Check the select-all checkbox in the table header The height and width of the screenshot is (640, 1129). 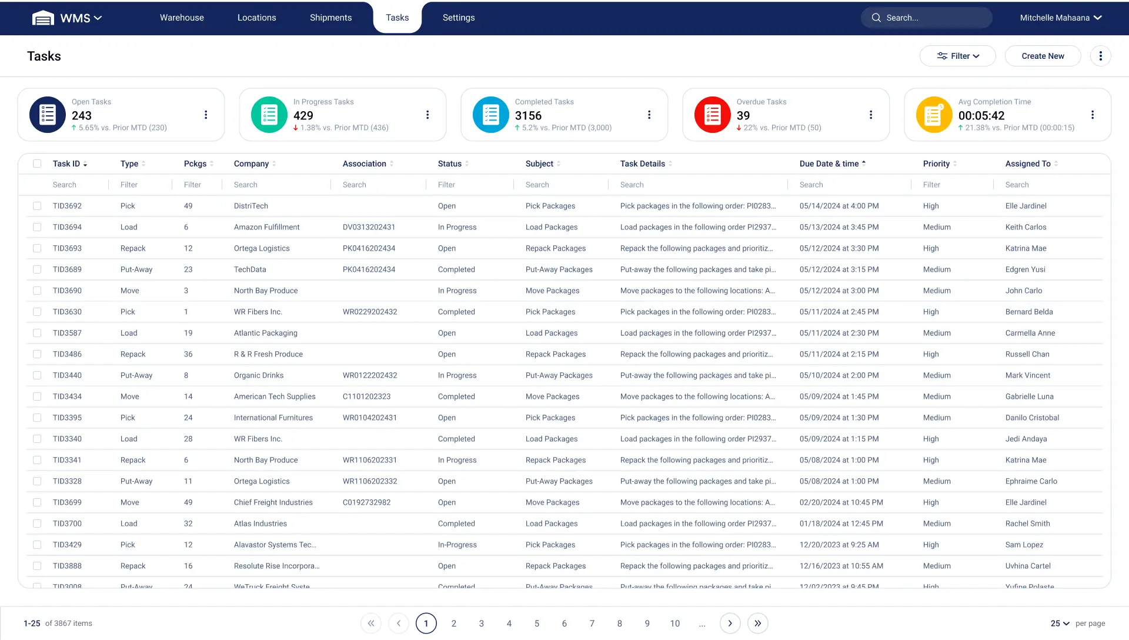(x=37, y=164)
